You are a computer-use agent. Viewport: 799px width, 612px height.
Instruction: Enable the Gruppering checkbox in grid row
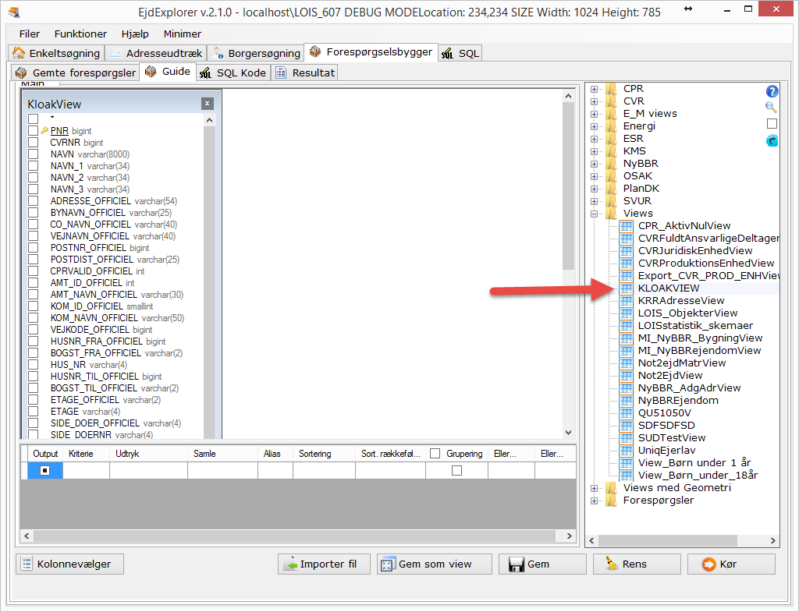(x=456, y=470)
